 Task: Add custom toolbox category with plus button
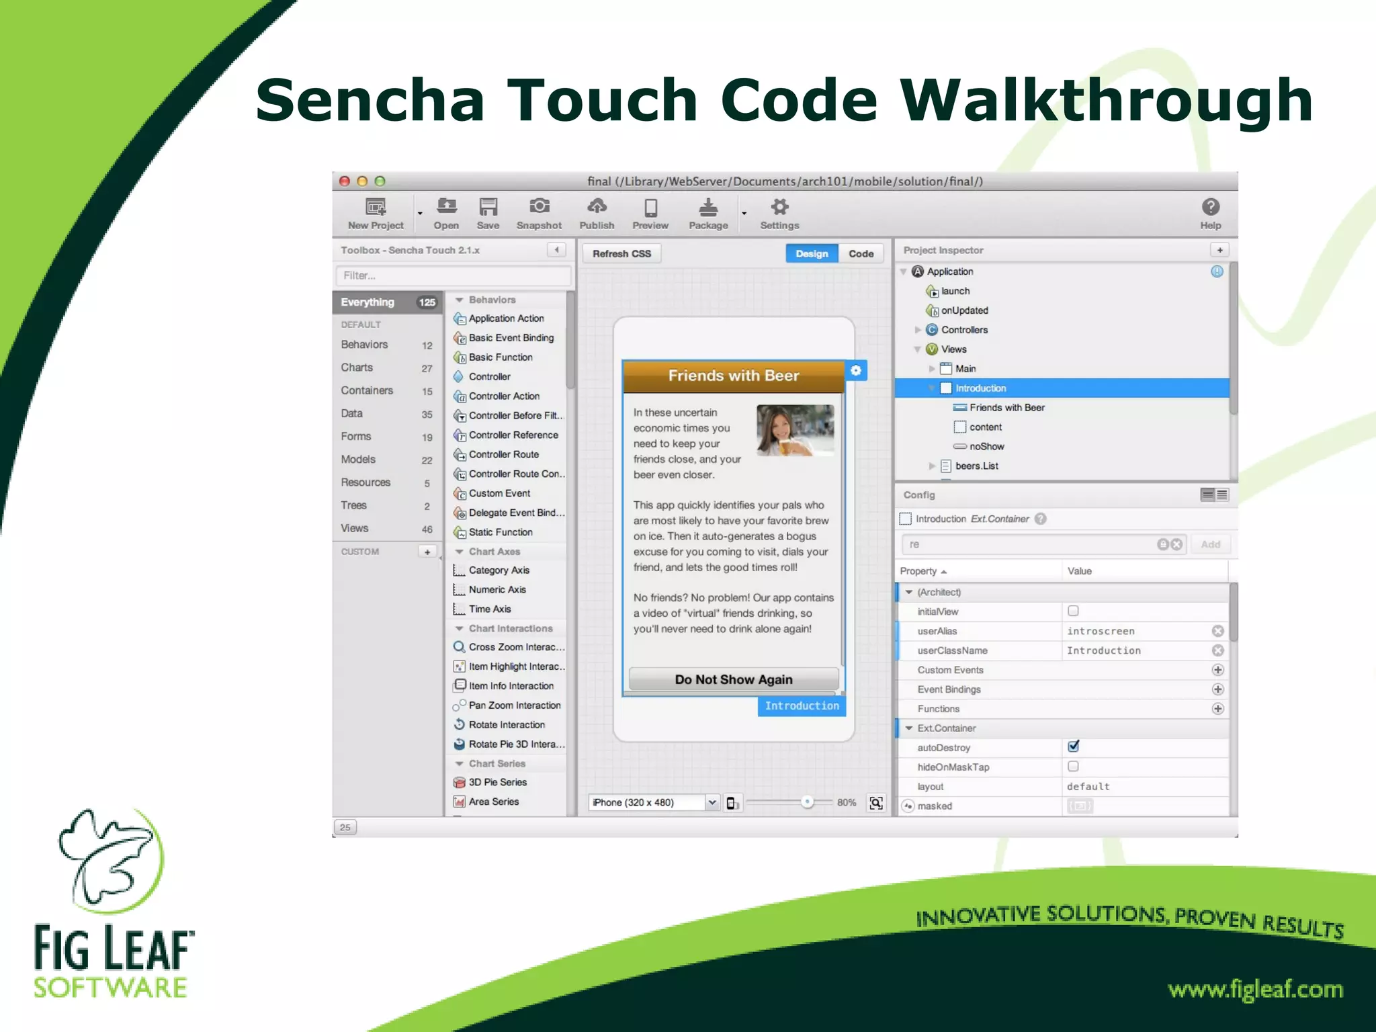(427, 552)
